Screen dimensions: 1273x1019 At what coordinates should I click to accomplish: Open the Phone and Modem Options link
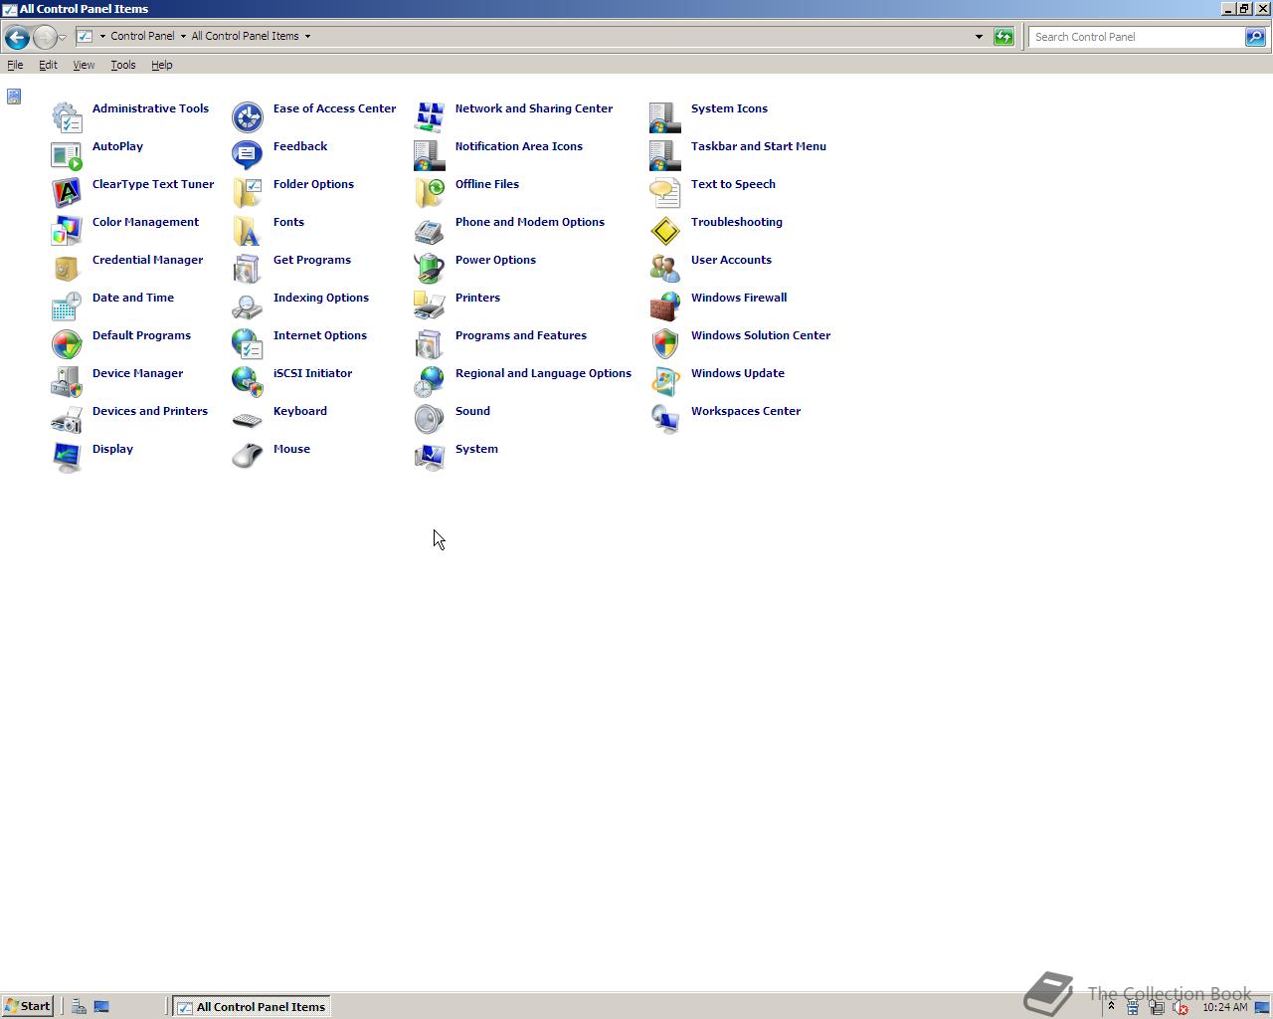530,222
